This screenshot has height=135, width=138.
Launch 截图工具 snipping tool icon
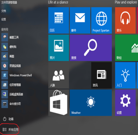pos(5,37)
